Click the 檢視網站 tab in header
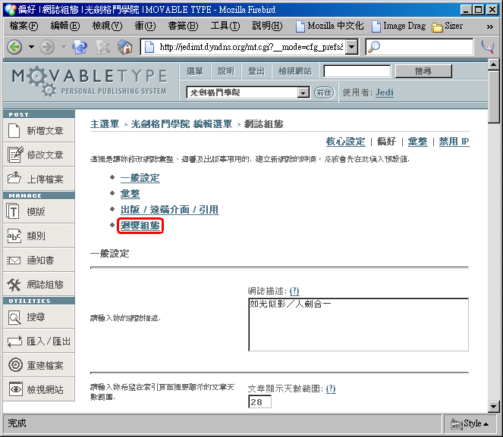The height and width of the screenshot is (437, 503). click(x=295, y=71)
